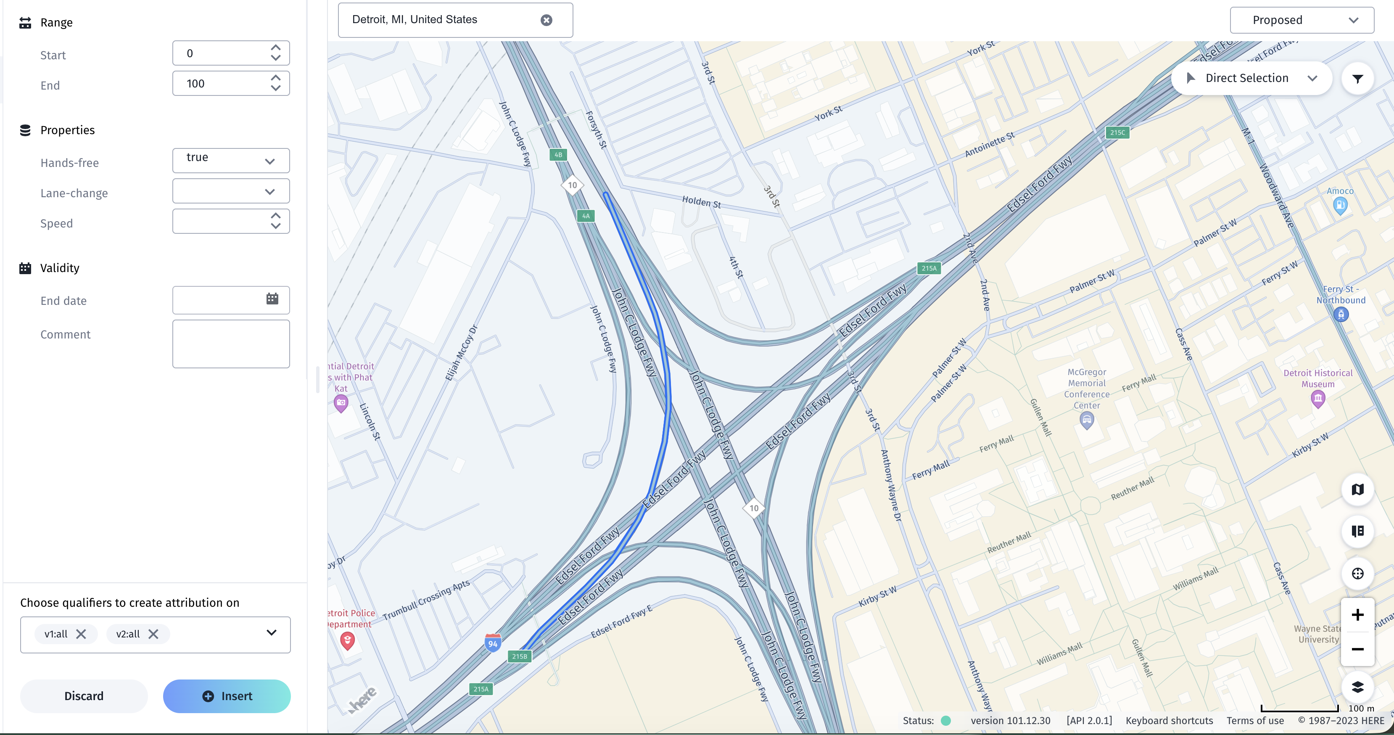The image size is (1394, 735).
Task: Click the McGregor Memorial Conference Center marker
Action: pyautogui.click(x=1087, y=420)
